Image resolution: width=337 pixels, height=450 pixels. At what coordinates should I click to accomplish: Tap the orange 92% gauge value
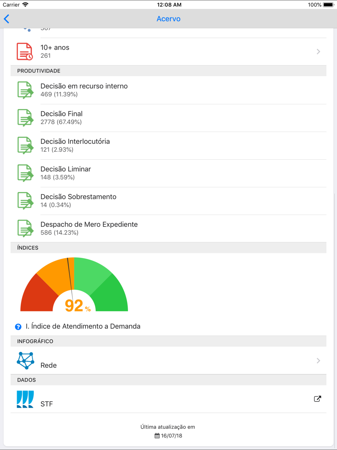78,305
